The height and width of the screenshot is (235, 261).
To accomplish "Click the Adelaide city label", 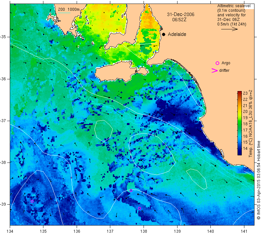I will pyautogui.click(x=177, y=34).
